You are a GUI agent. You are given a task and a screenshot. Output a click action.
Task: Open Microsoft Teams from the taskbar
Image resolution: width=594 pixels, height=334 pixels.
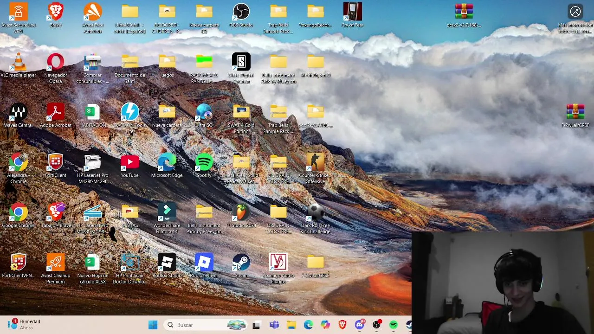click(x=274, y=325)
